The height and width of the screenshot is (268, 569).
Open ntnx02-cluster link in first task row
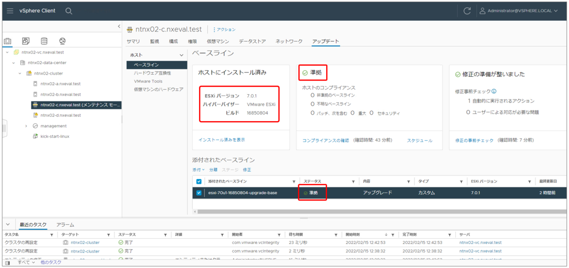(x=85, y=242)
